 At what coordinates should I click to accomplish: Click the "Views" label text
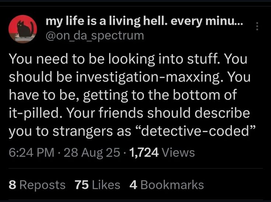178,152
